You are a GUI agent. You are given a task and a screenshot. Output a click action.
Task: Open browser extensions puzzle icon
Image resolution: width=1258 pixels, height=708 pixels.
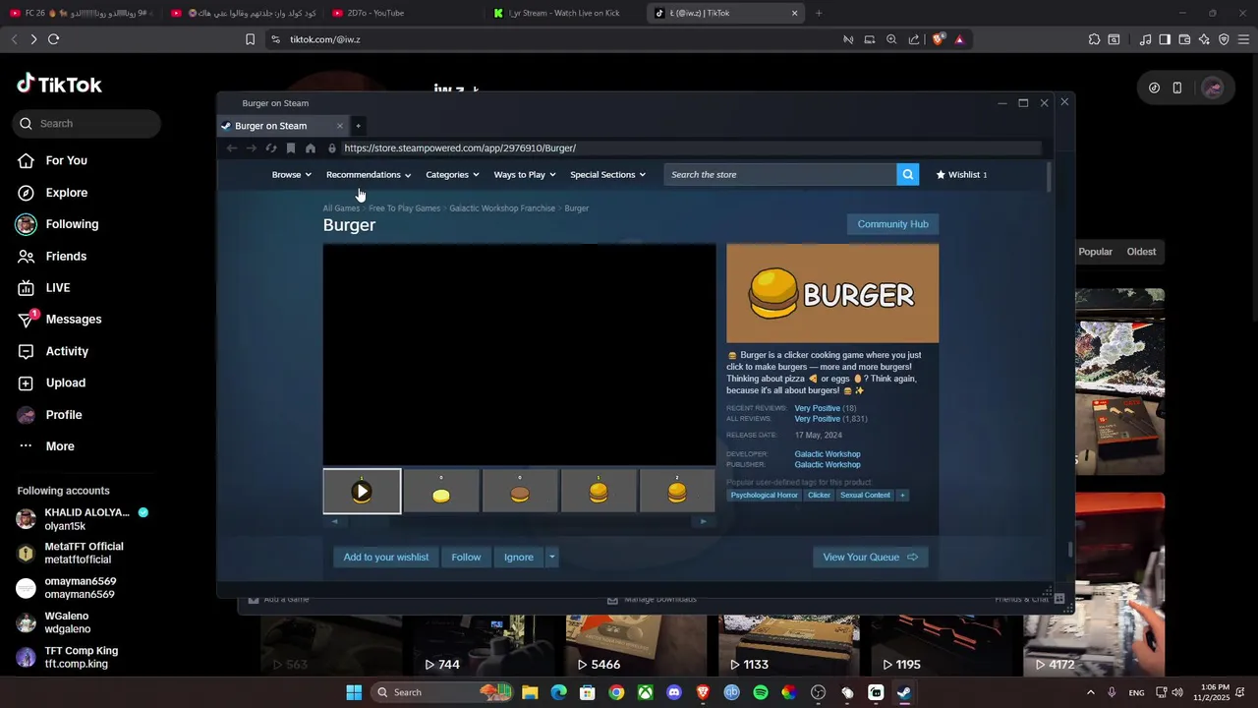pyautogui.click(x=1094, y=39)
